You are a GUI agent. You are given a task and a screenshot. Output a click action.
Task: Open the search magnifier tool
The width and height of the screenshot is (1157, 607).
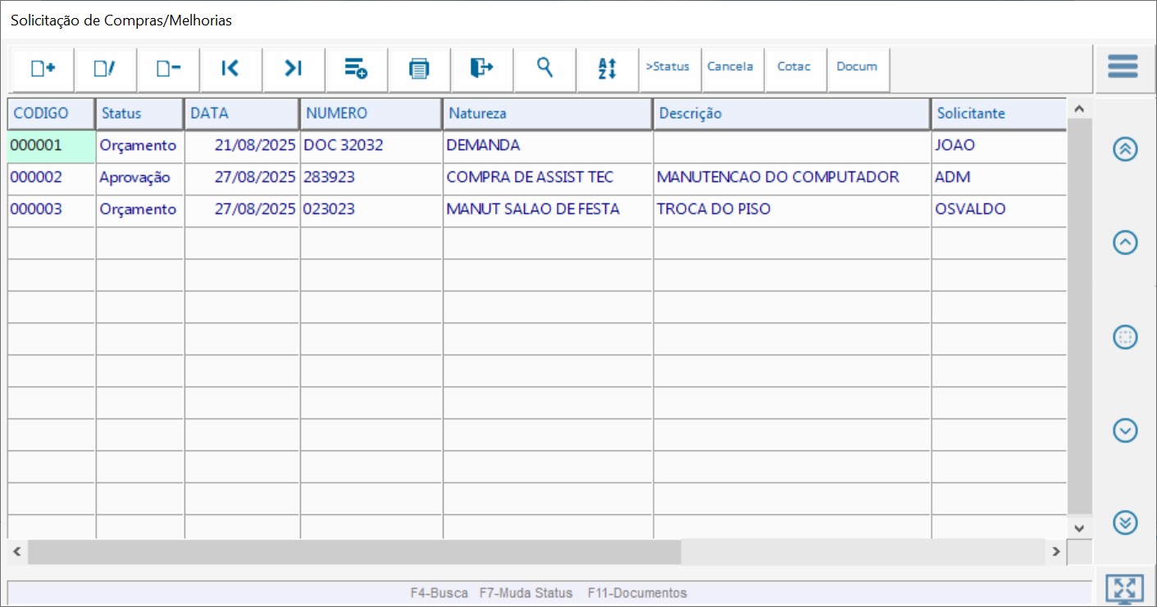click(x=544, y=68)
